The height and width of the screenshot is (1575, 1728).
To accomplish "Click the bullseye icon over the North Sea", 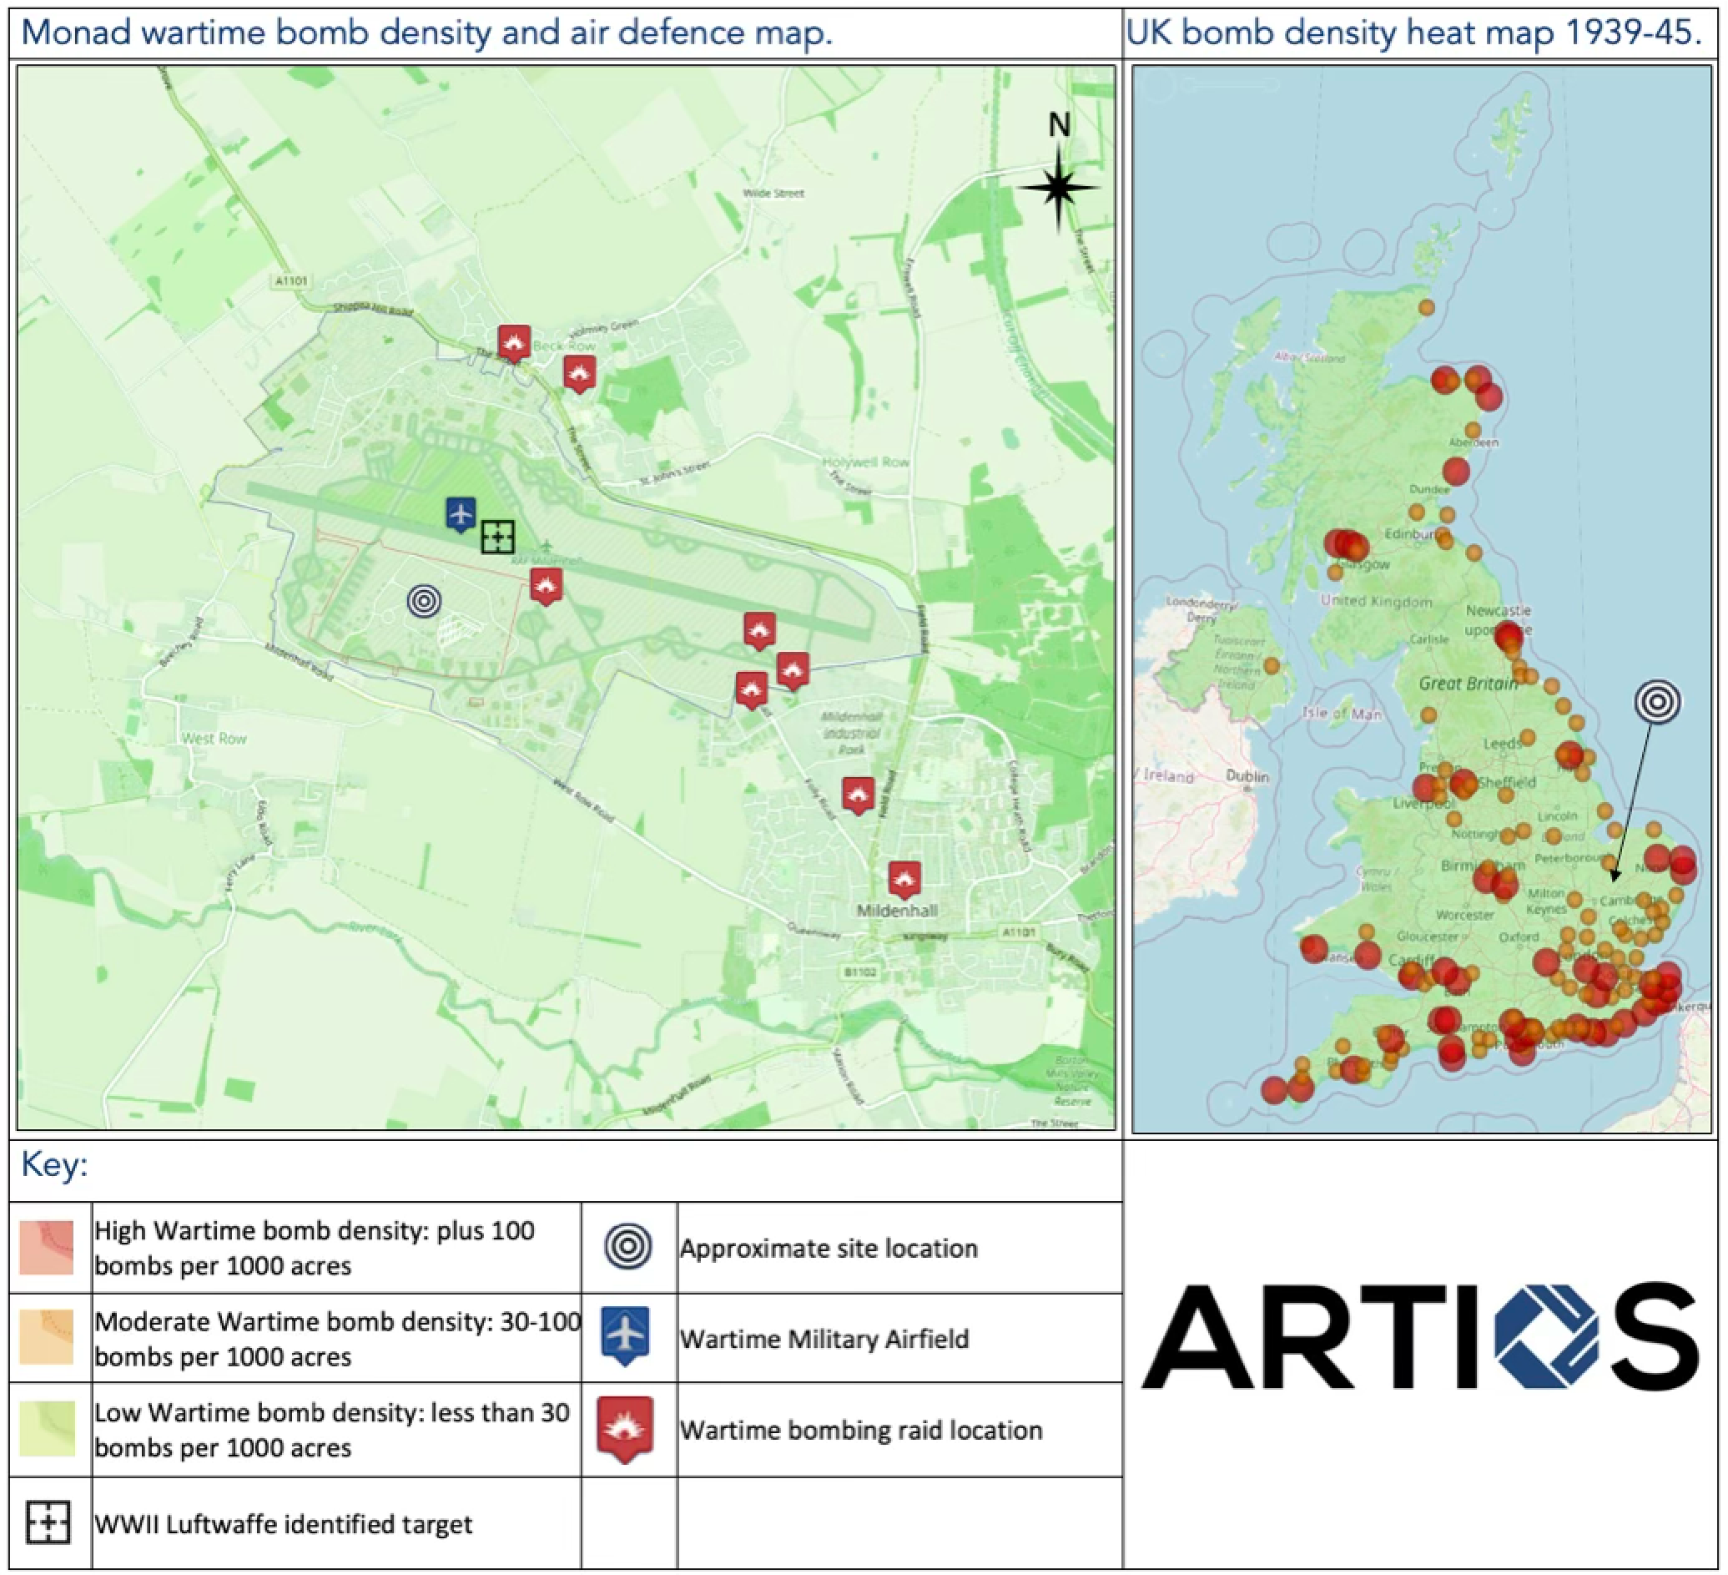I will pos(1657,702).
